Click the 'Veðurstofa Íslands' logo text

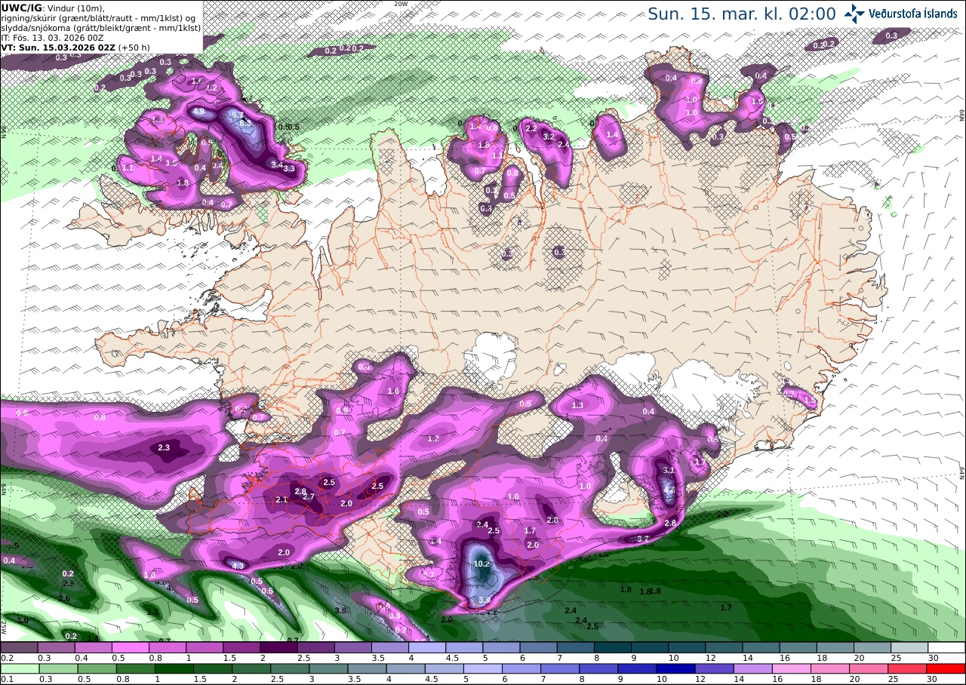point(913,14)
